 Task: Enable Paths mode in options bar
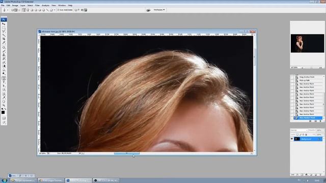16,10
